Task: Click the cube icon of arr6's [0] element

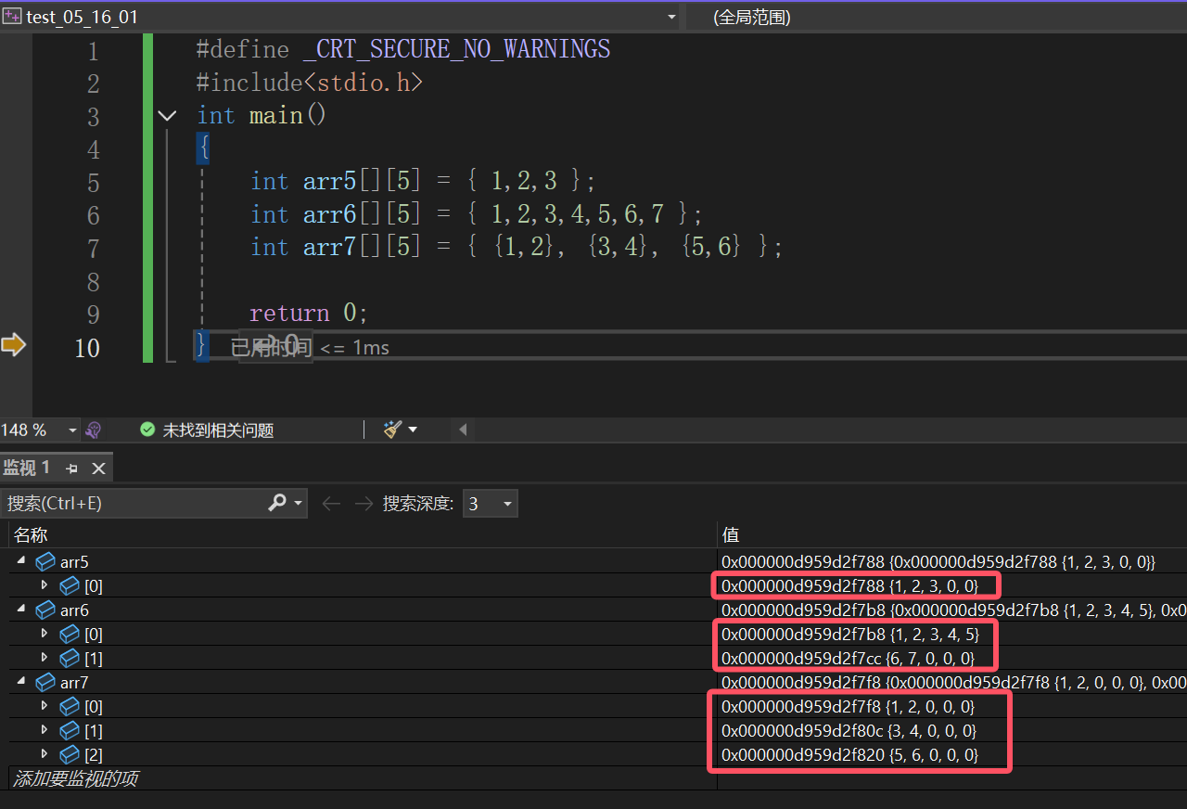Action: 70,634
